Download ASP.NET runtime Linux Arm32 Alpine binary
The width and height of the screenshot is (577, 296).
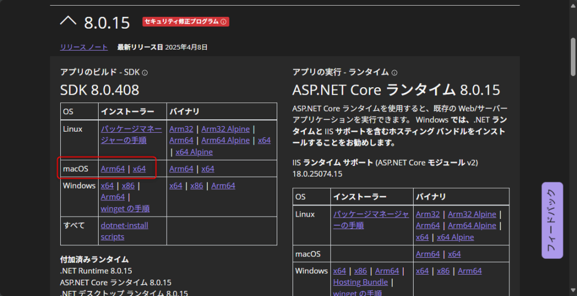click(472, 214)
